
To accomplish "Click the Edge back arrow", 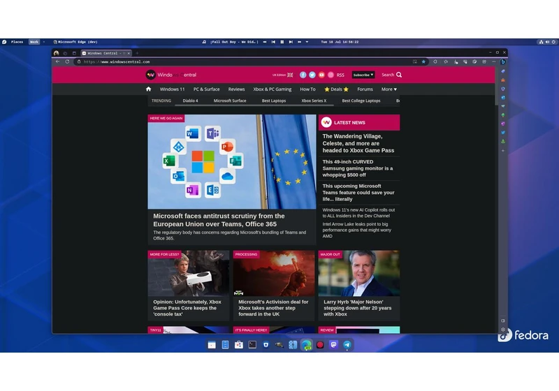I will (58, 61).
